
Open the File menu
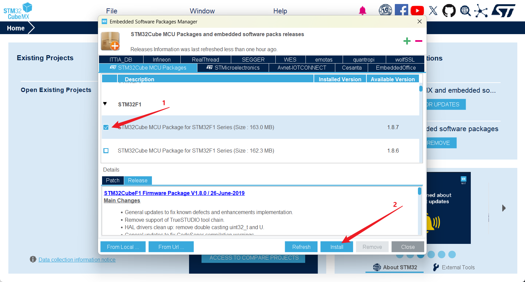tap(112, 11)
